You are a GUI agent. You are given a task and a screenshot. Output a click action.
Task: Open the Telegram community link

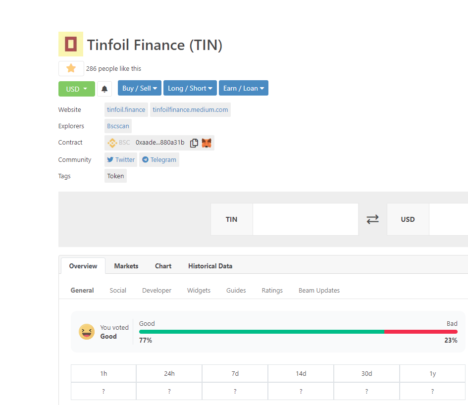click(x=159, y=159)
